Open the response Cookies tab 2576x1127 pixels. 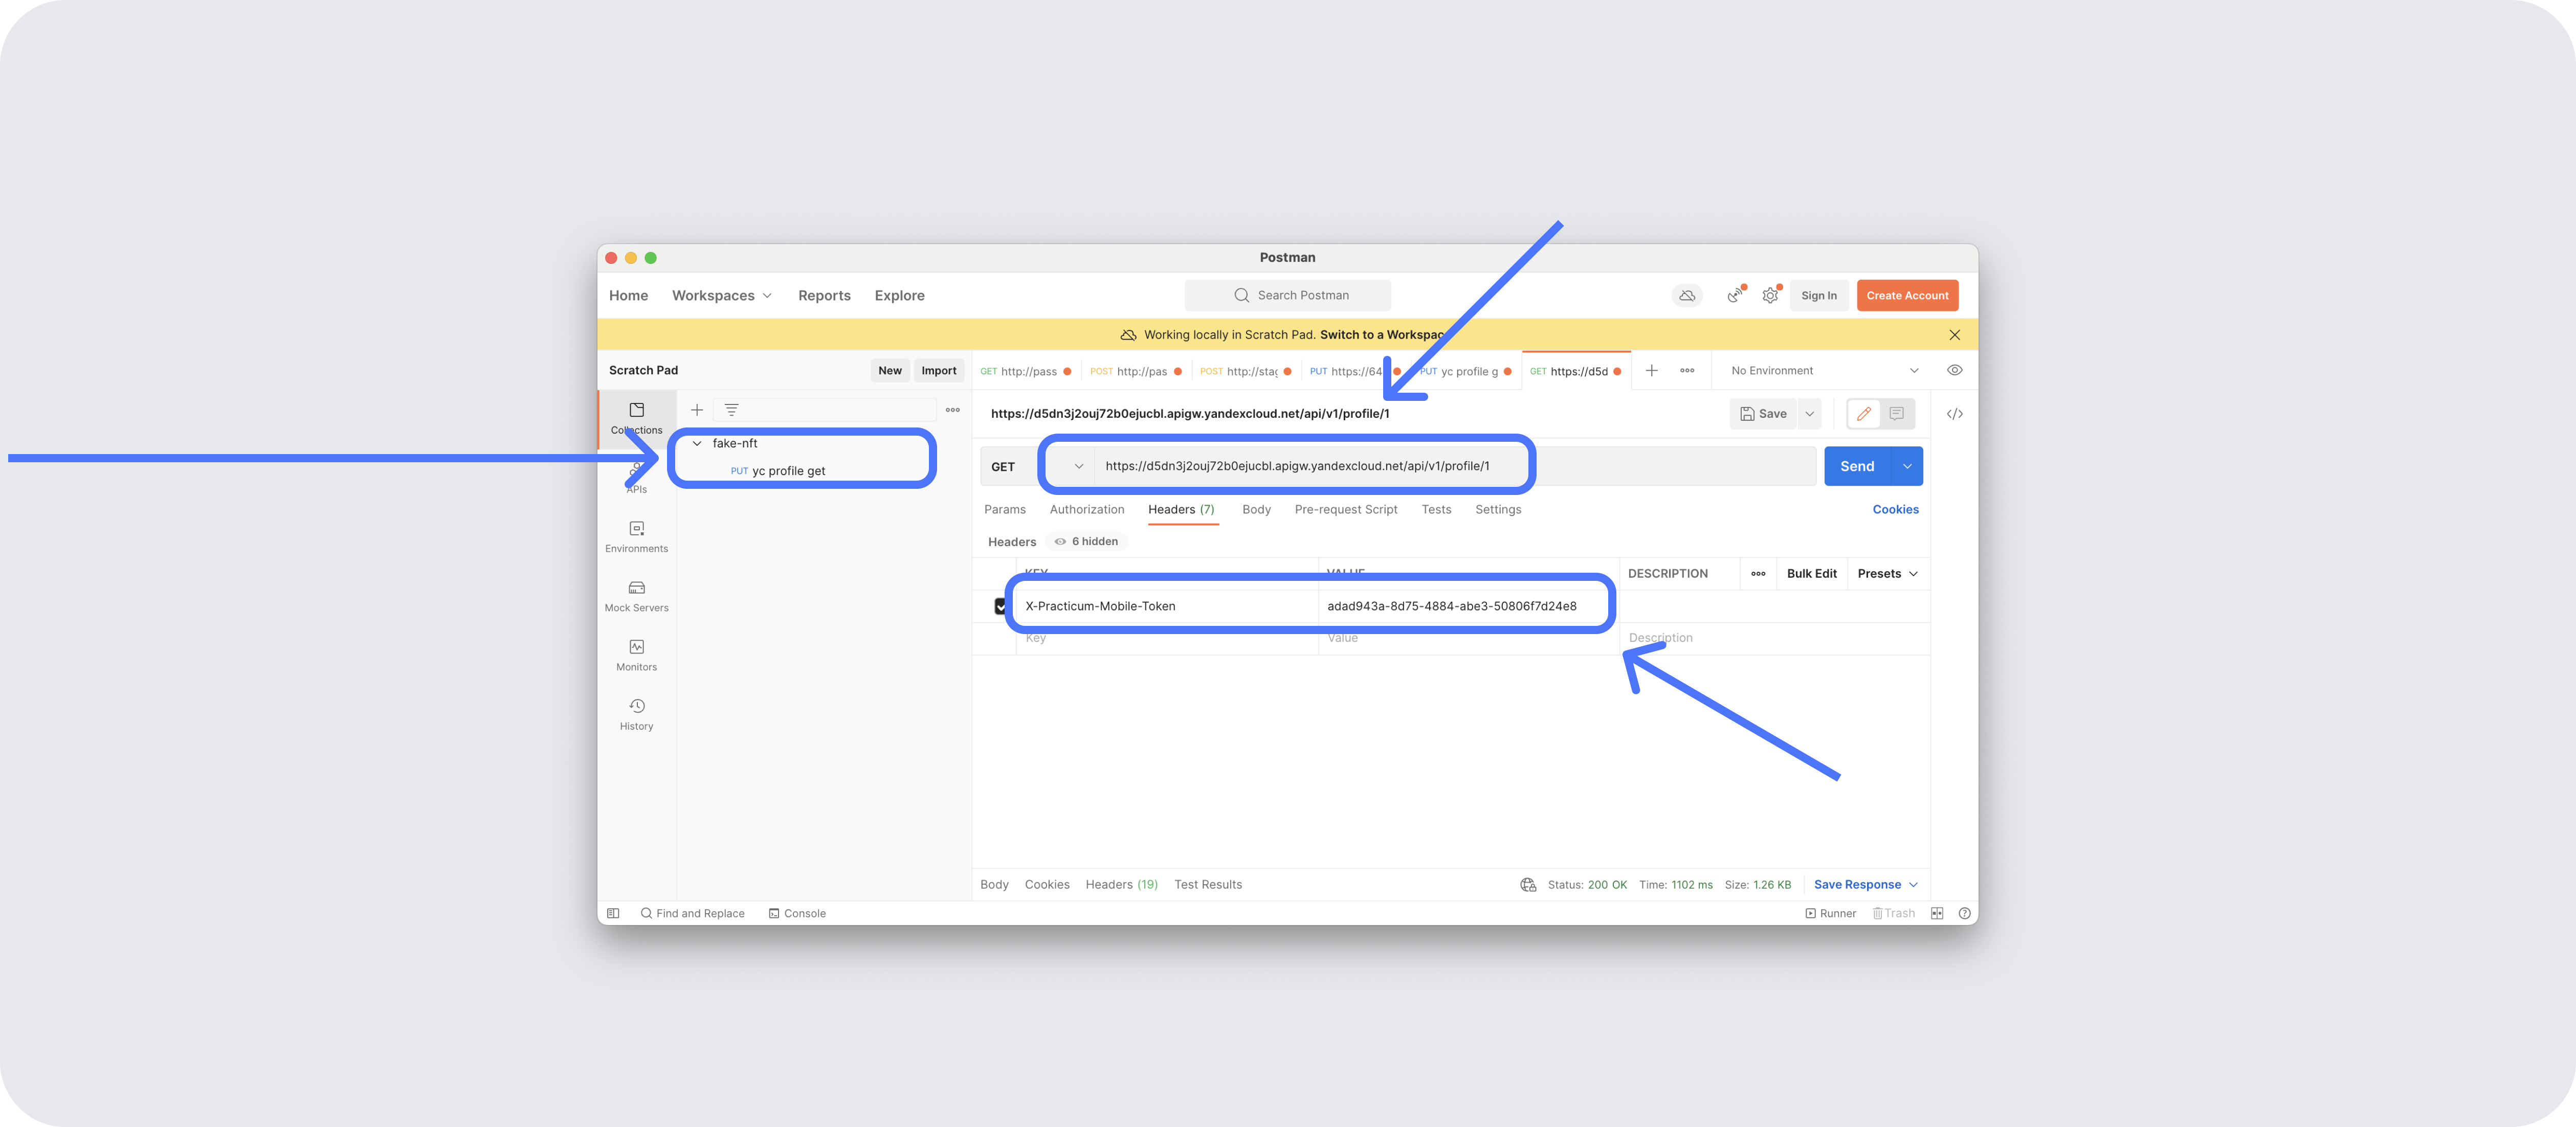(x=1046, y=885)
